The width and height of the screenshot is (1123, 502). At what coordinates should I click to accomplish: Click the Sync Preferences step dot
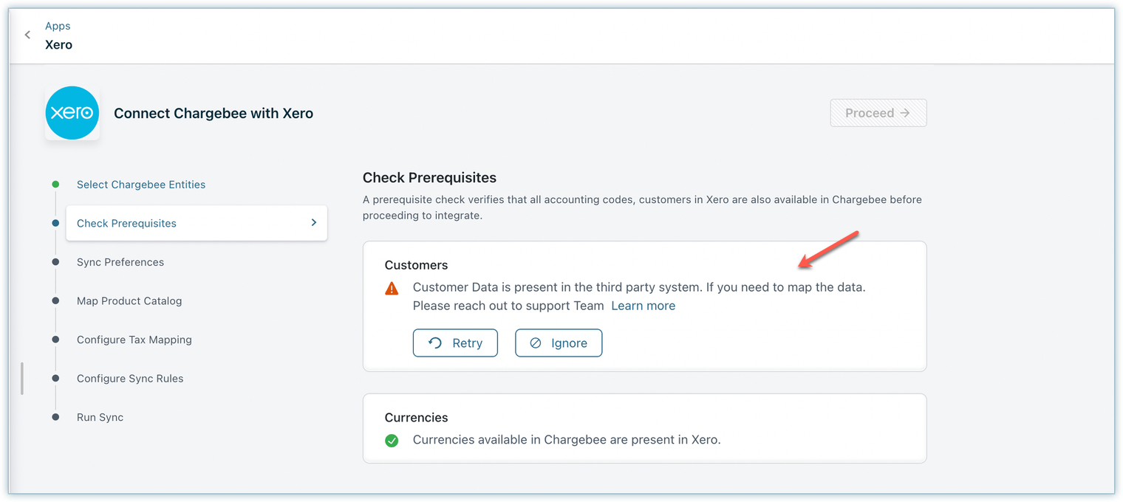point(55,262)
